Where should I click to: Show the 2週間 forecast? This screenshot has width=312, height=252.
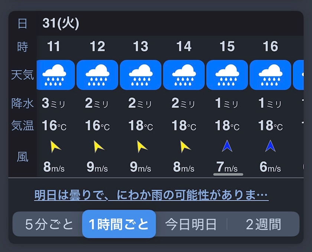point(263,224)
